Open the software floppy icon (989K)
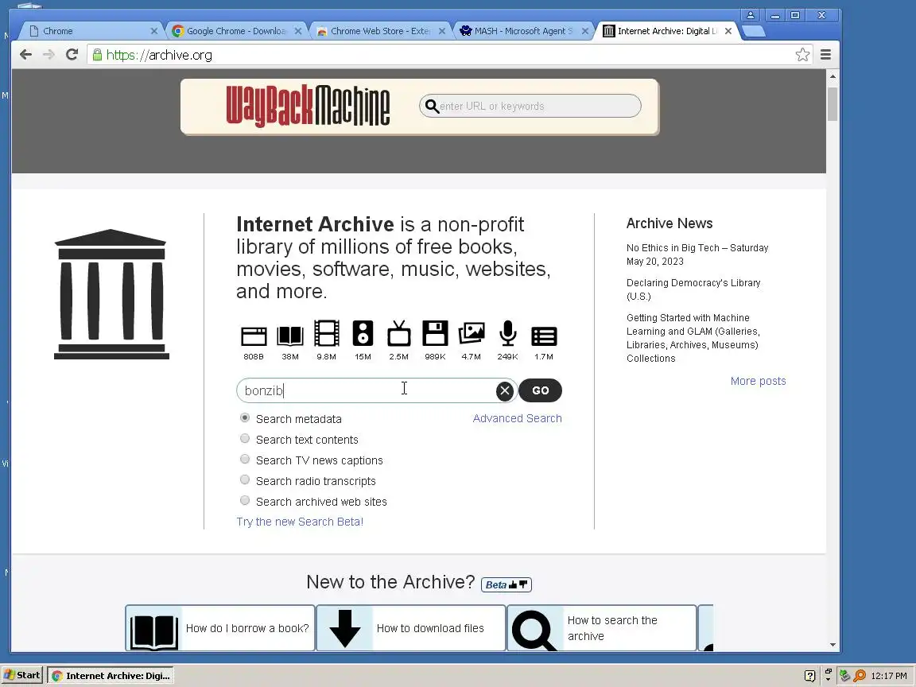This screenshot has height=687, width=916. [x=435, y=333]
